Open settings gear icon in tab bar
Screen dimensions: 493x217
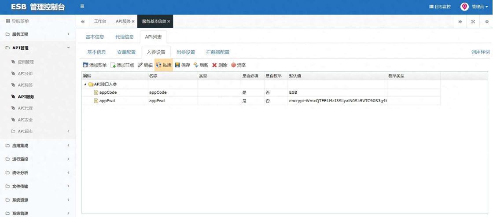[x=487, y=22]
